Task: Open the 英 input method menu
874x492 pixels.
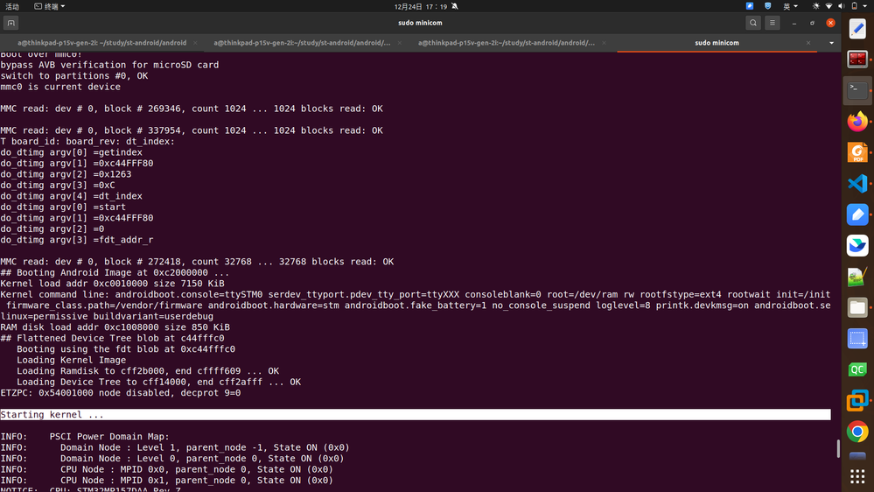Action: [790, 6]
